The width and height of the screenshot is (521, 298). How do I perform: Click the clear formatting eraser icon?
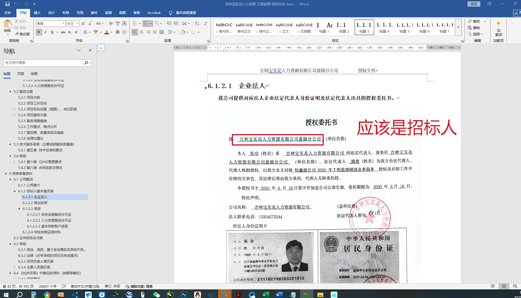click(111, 23)
